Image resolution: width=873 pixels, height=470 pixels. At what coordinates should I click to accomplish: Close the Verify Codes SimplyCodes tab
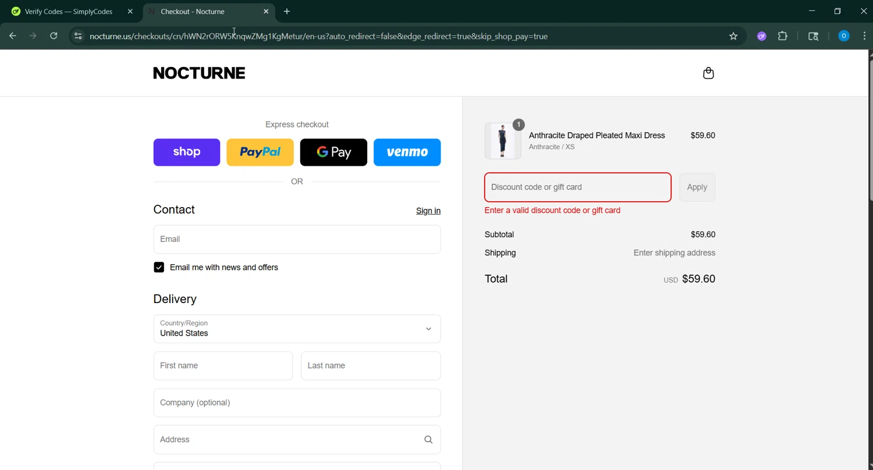click(x=130, y=11)
